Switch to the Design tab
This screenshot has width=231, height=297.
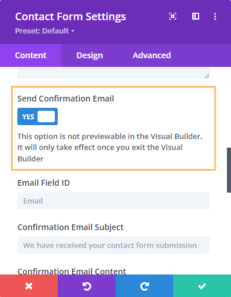tap(90, 55)
